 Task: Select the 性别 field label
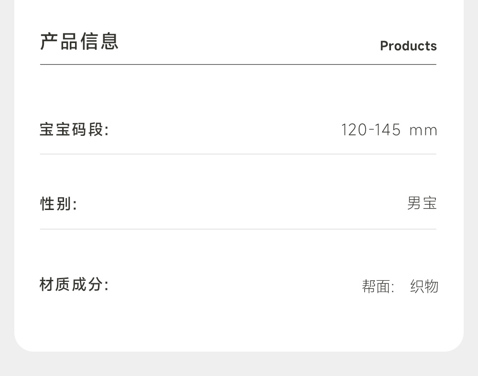pyautogui.click(x=58, y=204)
